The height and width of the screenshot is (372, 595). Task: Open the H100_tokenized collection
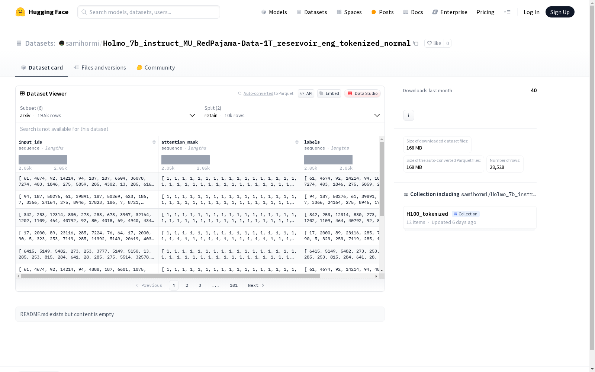click(x=470, y=218)
